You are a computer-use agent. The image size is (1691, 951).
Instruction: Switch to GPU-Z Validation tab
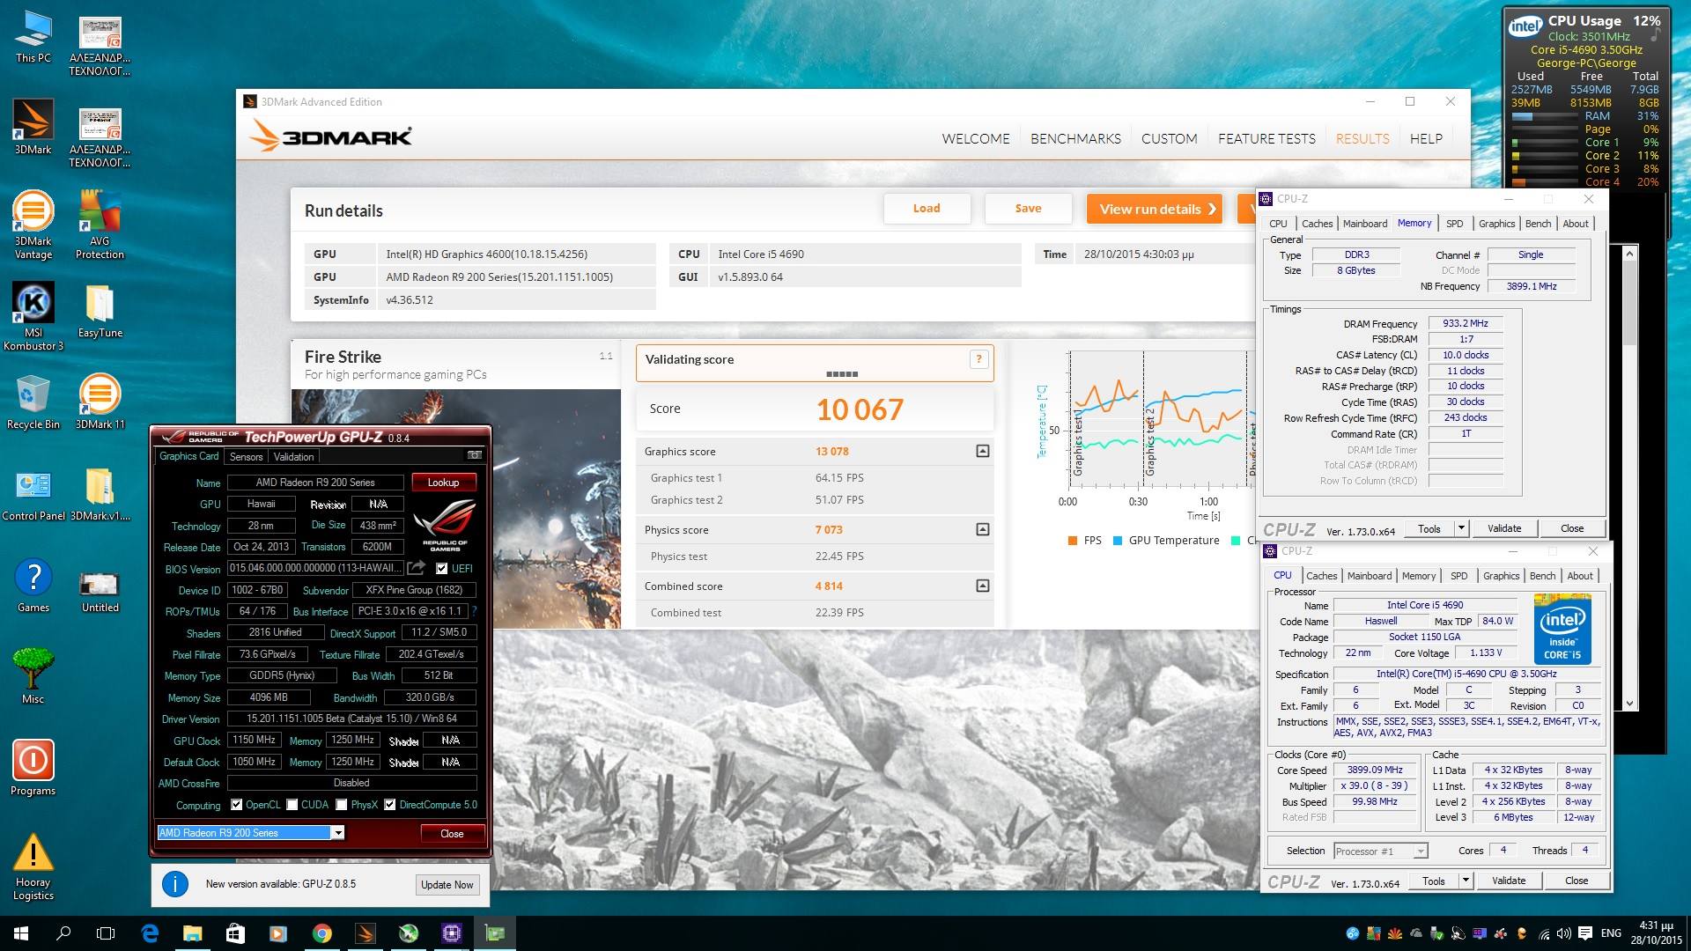[x=293, y=457]
